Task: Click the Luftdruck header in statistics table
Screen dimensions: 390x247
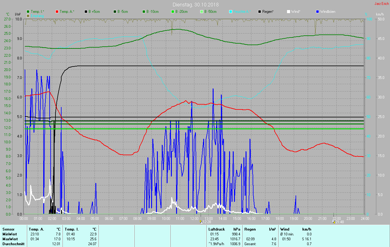Action: coord(216,229)
